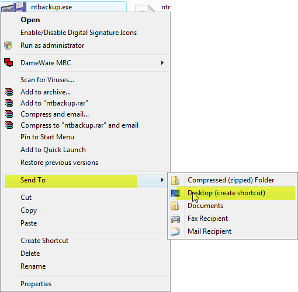This screenshot has width=298, height=292.
Task: Click the Fax Recipient fax machine icon
Action: click(175, 219)
